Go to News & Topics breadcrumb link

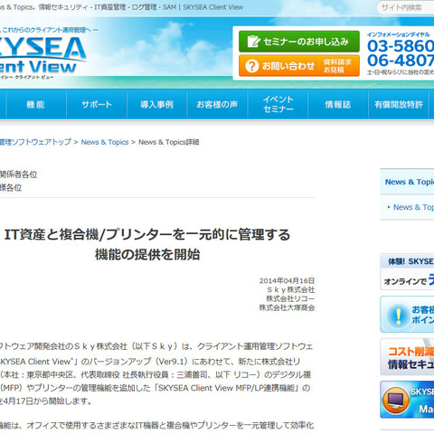coord(105,142)
